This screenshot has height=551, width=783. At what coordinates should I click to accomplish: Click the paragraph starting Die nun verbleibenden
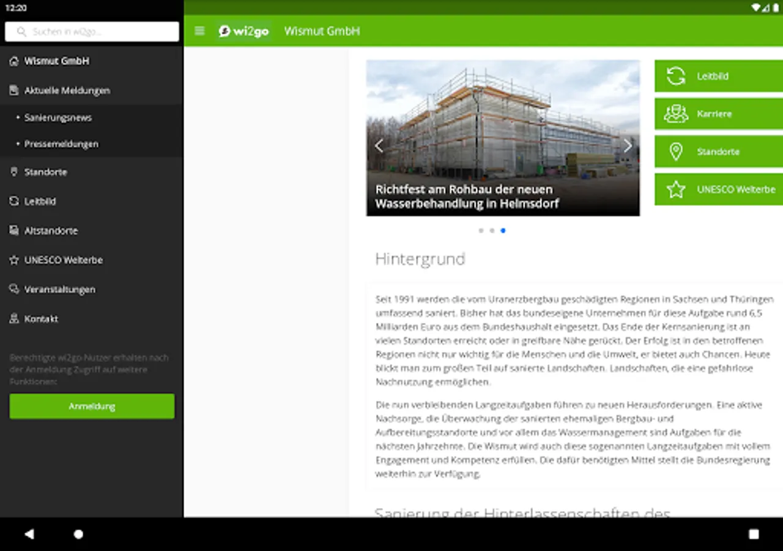pos(573,440)
